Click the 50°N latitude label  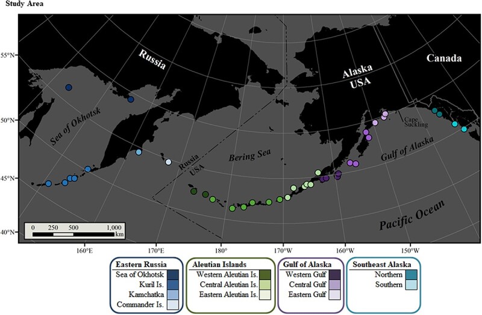pyautogui.click(x=8, y=120)
